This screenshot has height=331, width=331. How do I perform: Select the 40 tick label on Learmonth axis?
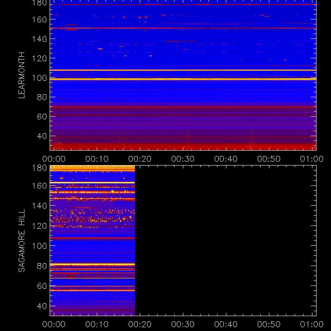coord(42,136)
